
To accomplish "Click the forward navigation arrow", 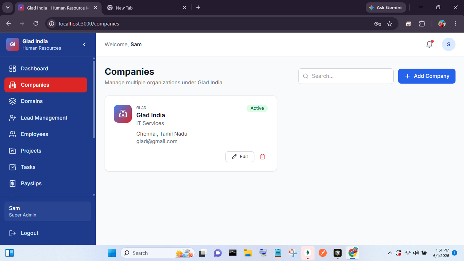I will [22, 23].
